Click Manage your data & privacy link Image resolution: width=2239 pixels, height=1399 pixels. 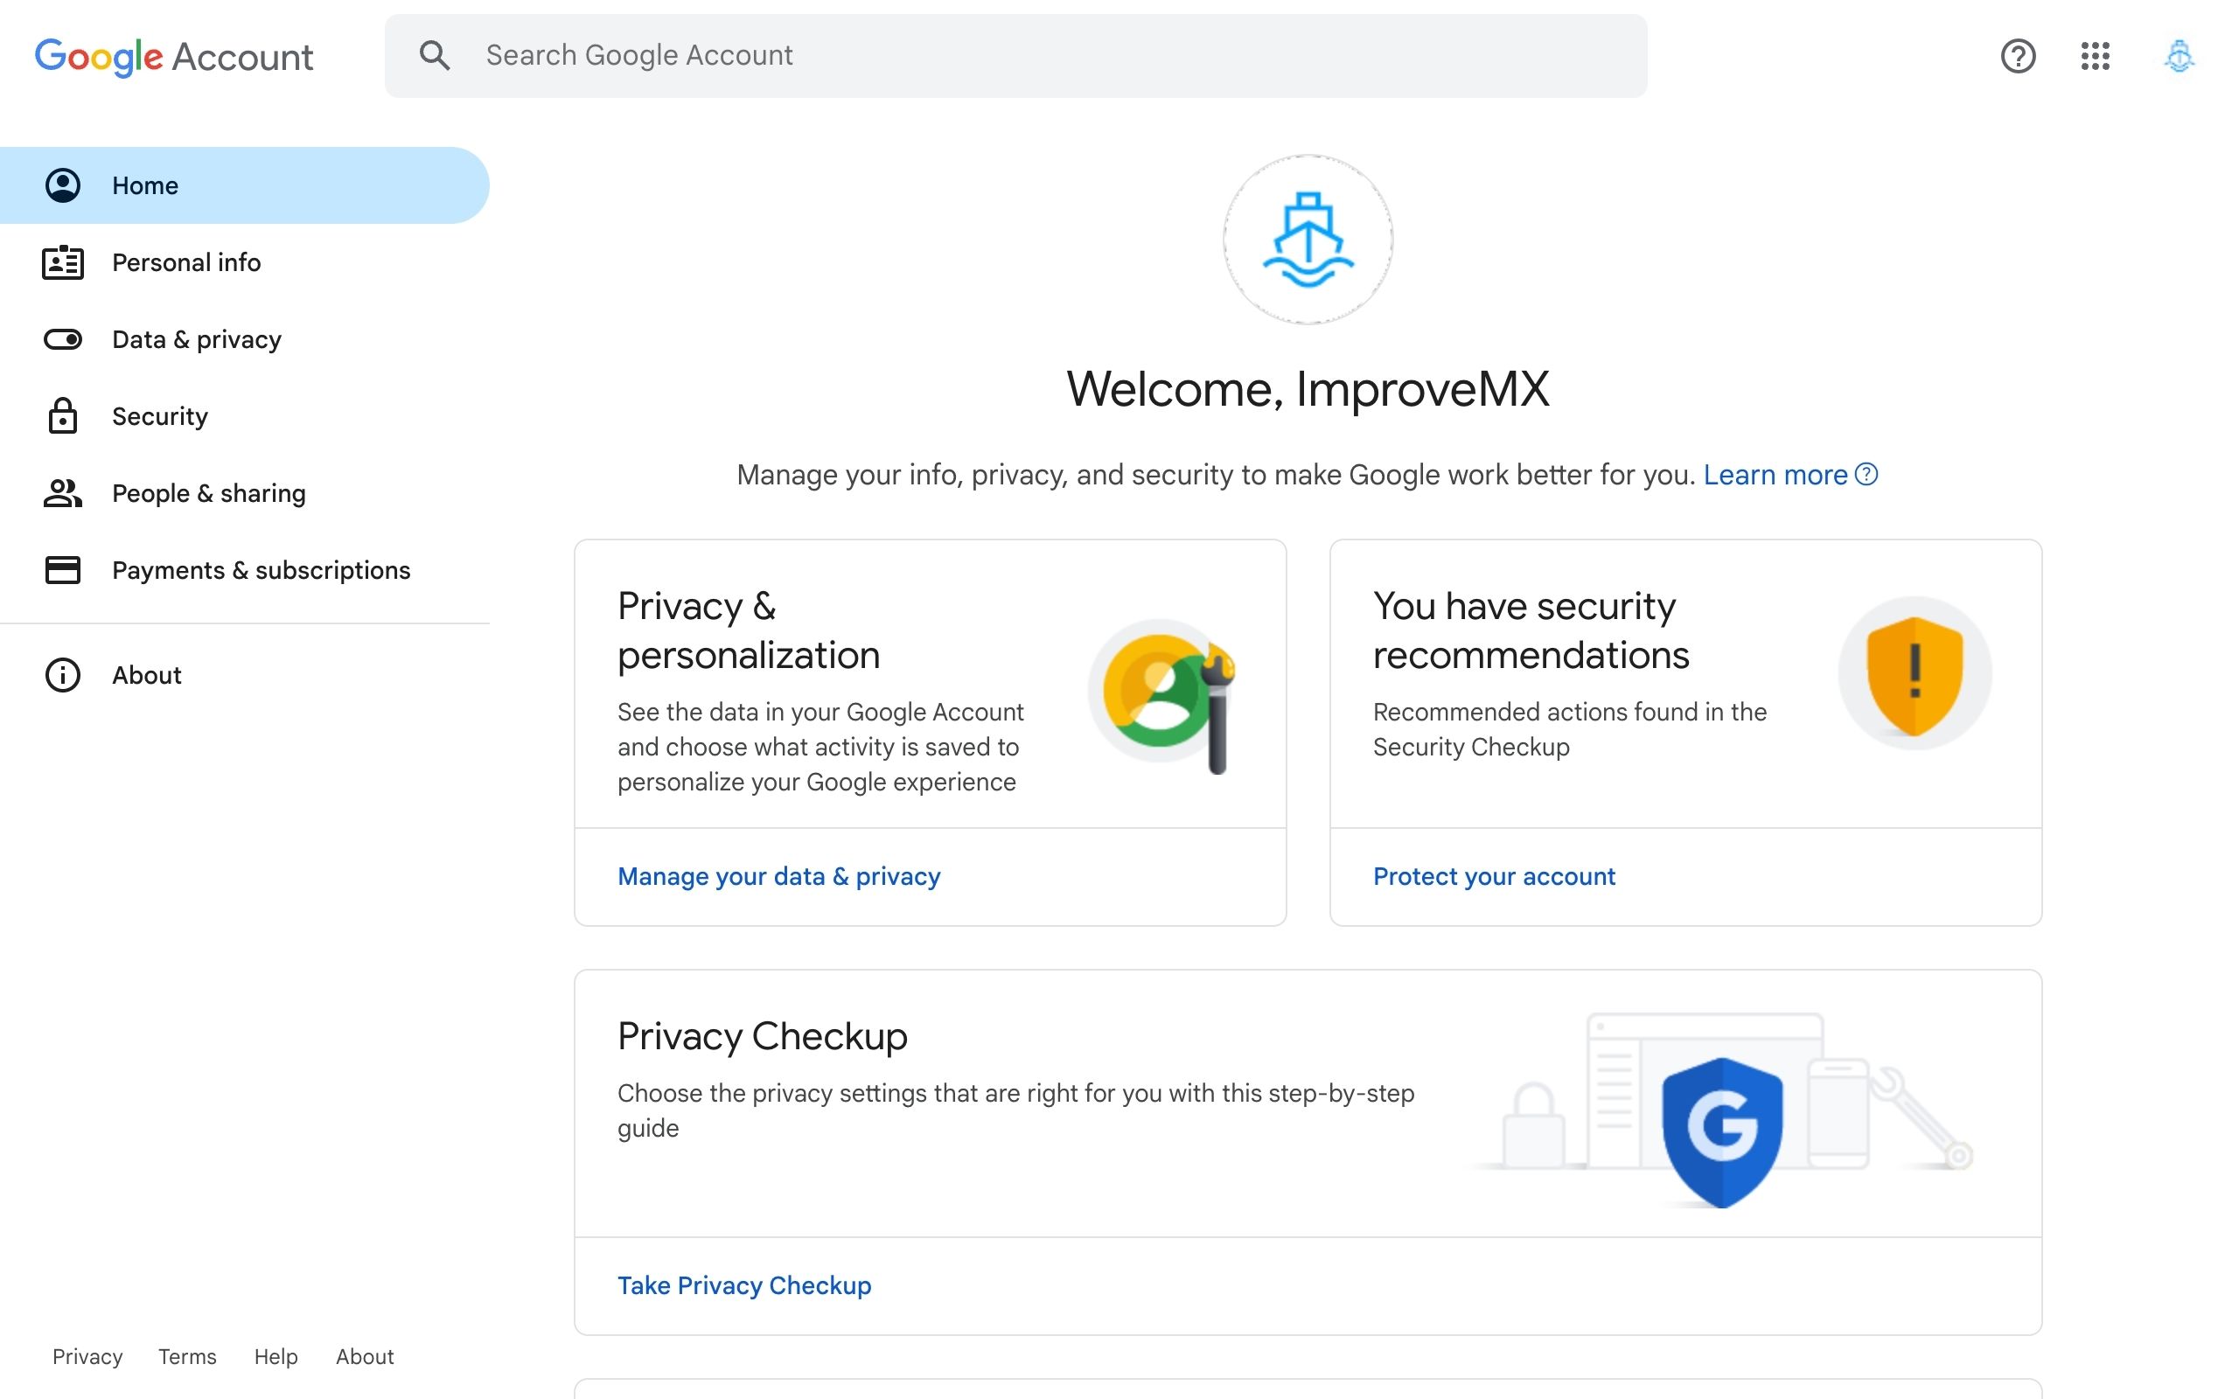click(778, 876)
